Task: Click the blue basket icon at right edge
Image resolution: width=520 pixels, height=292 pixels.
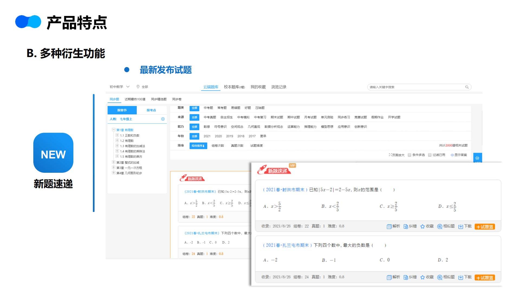Action: 477,158
